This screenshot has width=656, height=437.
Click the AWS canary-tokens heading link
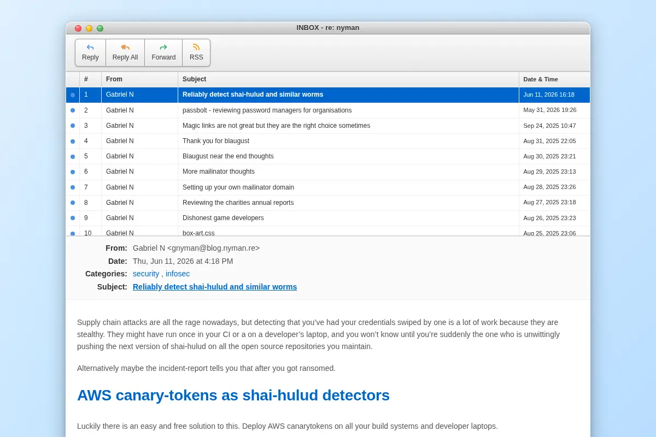click(233, 395)
